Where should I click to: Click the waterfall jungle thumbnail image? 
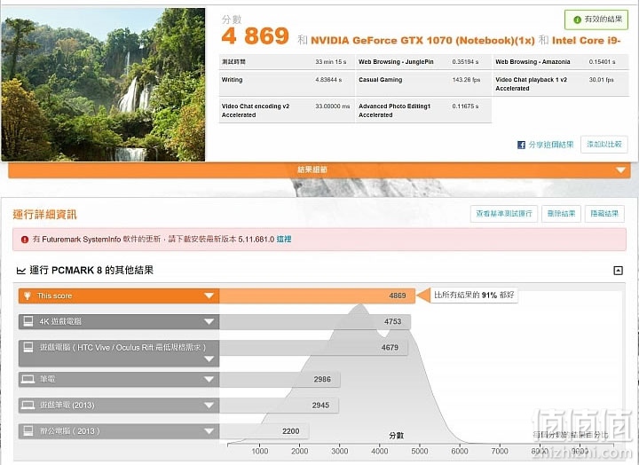click(x=103, y=84)
